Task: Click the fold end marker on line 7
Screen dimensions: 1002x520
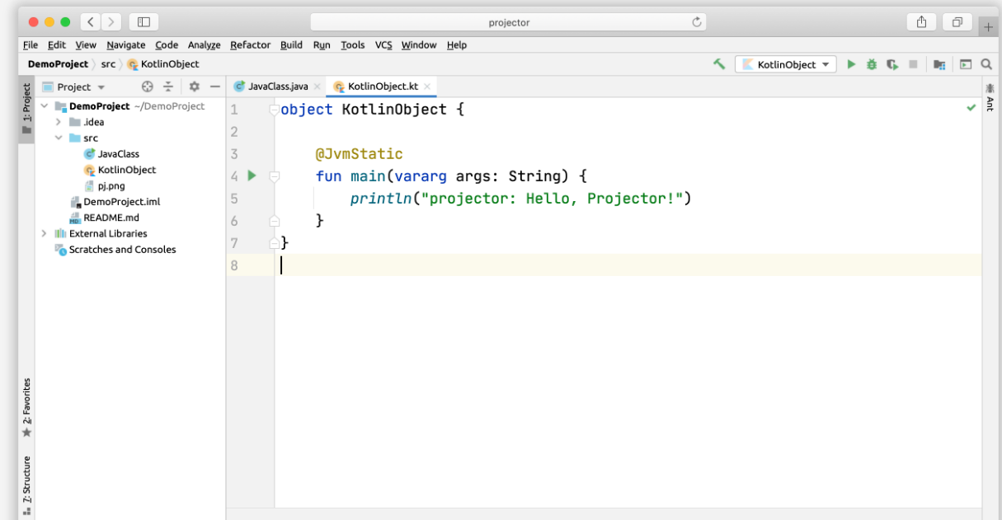Action: [x=275, y=243]
